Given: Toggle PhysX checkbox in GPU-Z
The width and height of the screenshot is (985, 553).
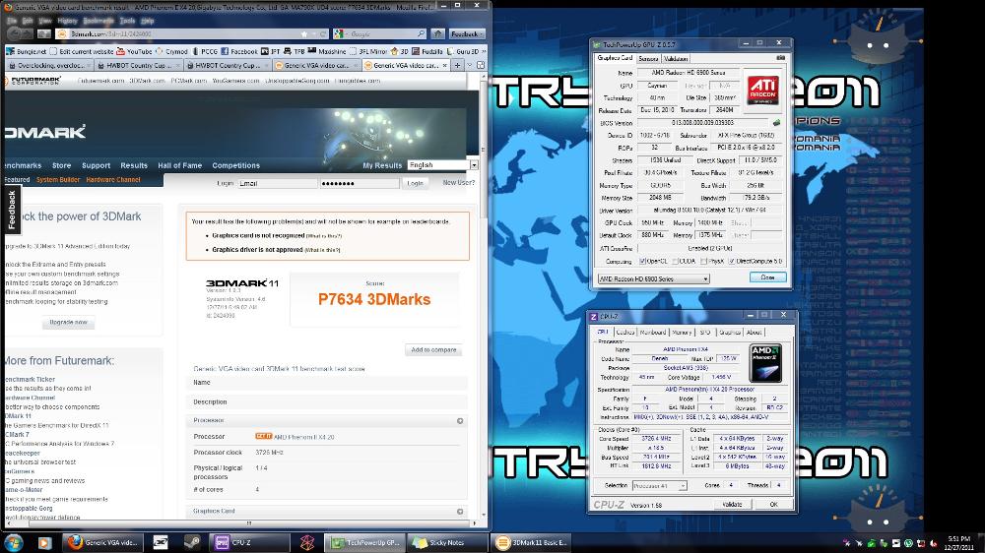Looking at the screenshot, I should point(704,261).
